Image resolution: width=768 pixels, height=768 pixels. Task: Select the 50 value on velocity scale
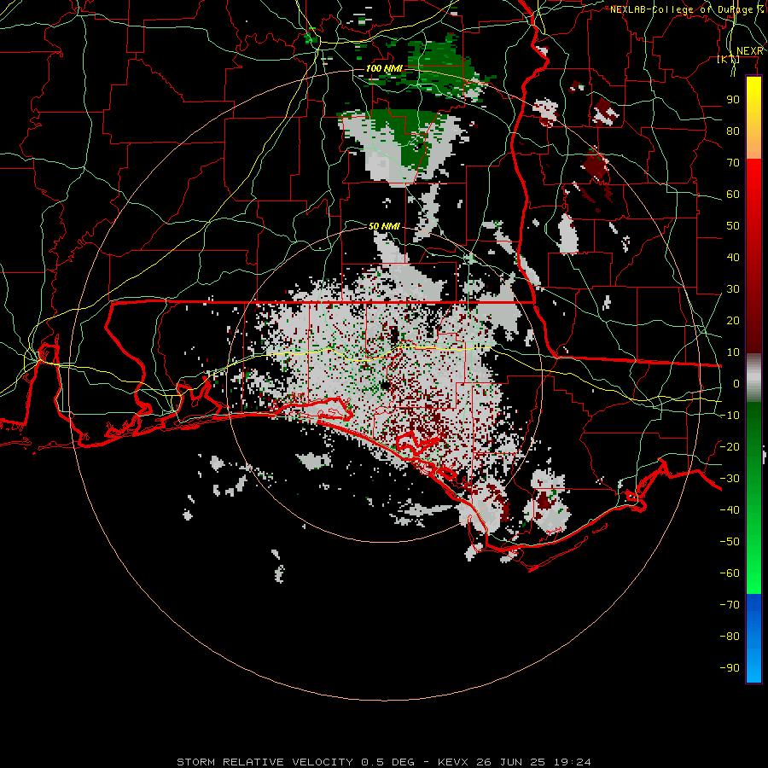click(733, 226)
